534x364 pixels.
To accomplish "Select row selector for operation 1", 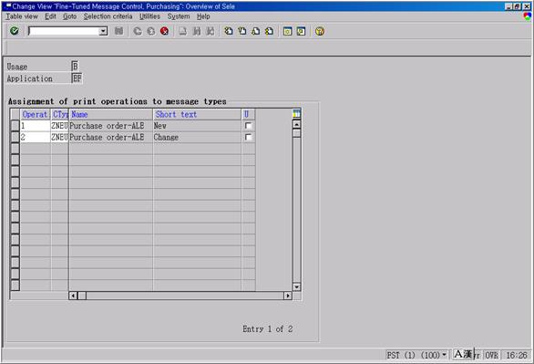I will click(x=15, y=126).
